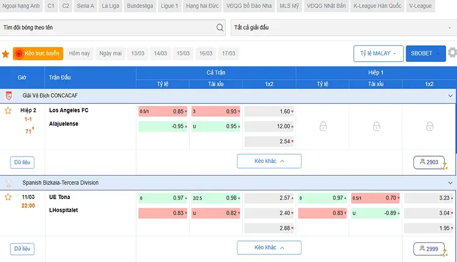Select the VĐQG Bồ Đào Nha tab
The image size is (457, 262).
click(249, 6)
